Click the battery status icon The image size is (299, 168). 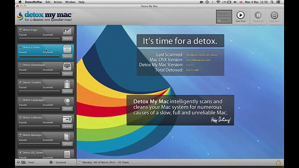pyautogui.click(x=229, y=2)
